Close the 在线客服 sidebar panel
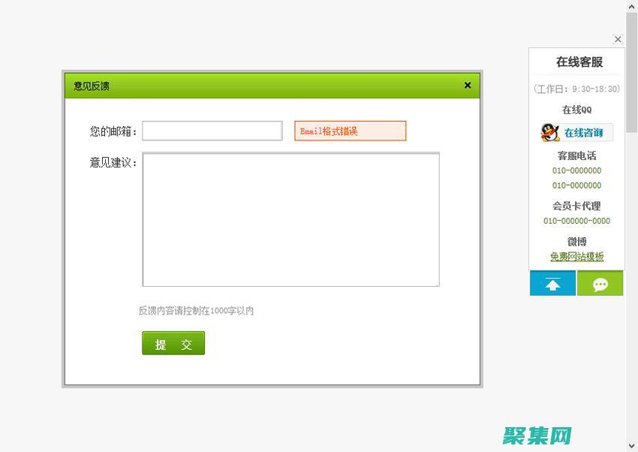 coord(618,39)
